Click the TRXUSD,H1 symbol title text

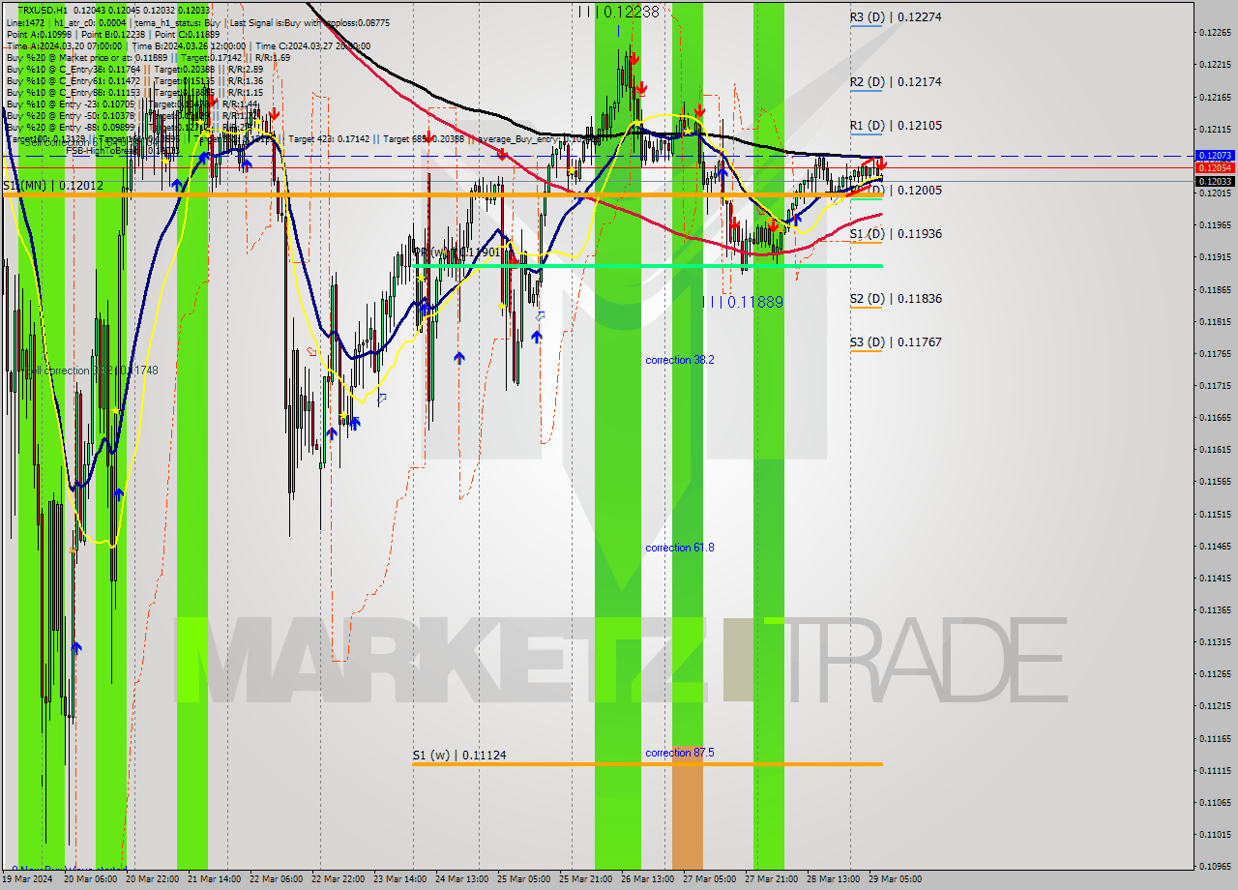pyautogui.click(x=43, y=10)
